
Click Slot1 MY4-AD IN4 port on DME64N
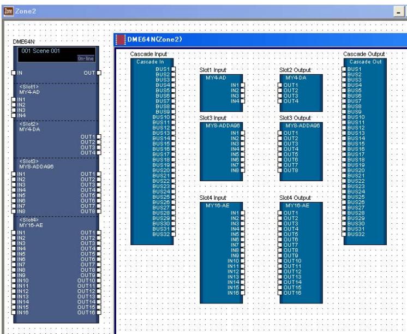click(14, 115)
